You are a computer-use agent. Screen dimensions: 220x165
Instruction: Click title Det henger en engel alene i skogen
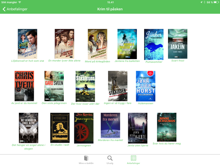click(x=29, y=147)
